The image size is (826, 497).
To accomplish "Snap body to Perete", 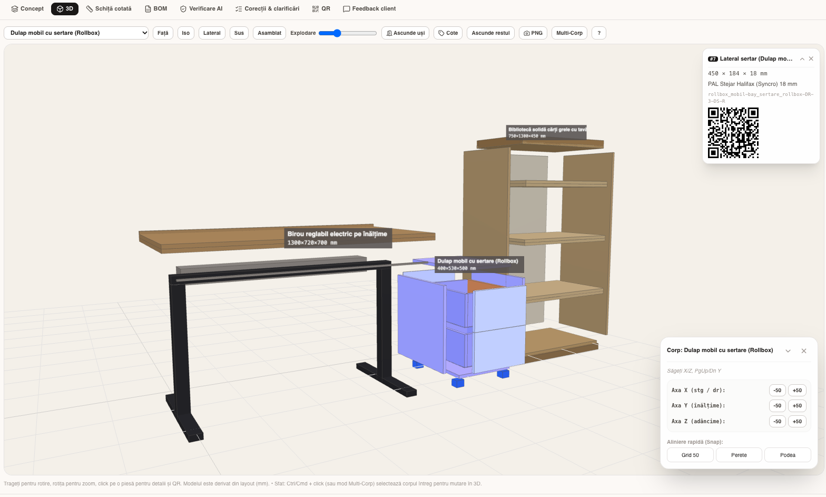I will (739, 455).
